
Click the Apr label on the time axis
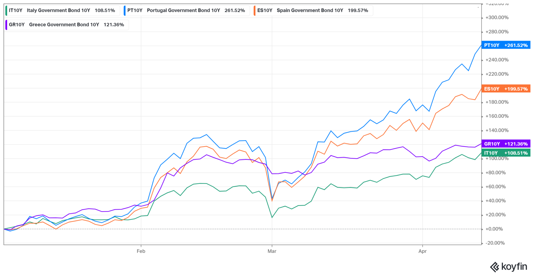pos(422,251)
